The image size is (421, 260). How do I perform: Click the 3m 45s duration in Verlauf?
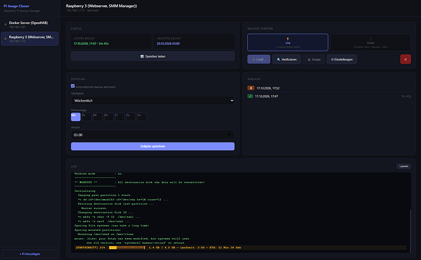[x=406, y=96]
